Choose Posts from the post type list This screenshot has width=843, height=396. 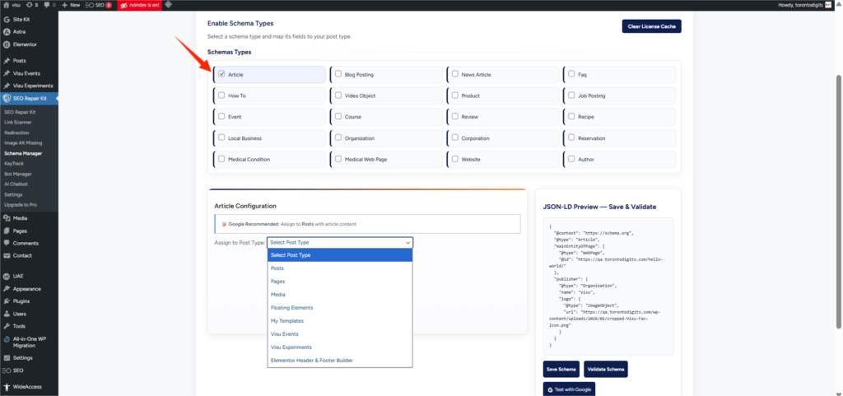[x=277, y=268]
